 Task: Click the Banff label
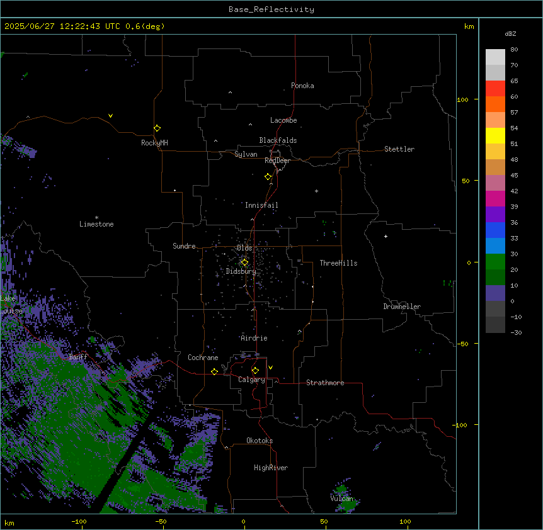78,357
